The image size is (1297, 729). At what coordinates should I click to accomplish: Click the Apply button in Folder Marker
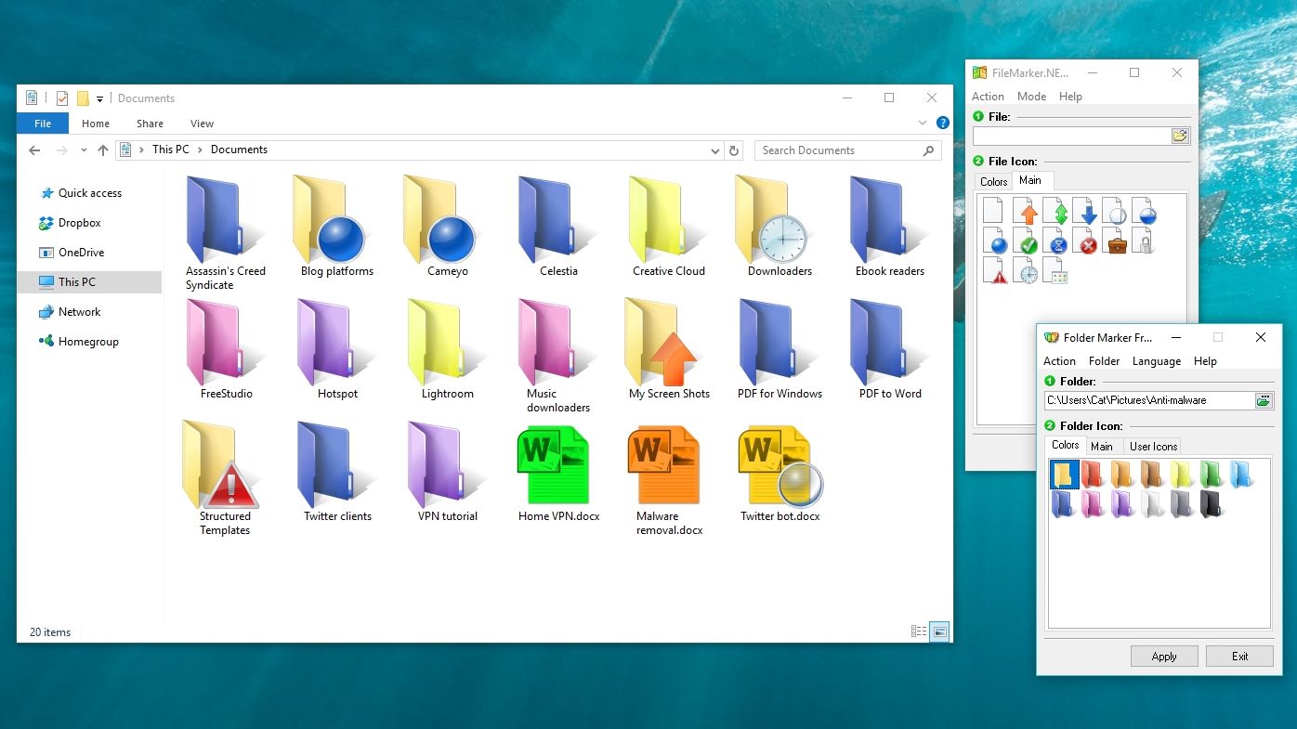[1163, 656]
